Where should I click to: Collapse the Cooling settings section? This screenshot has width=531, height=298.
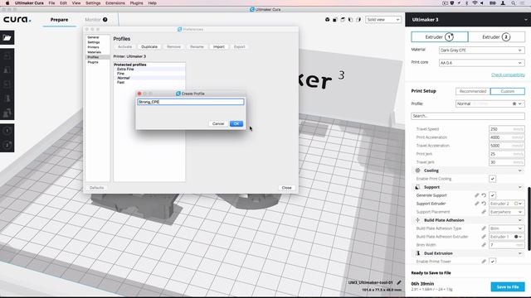pos(469,171)
